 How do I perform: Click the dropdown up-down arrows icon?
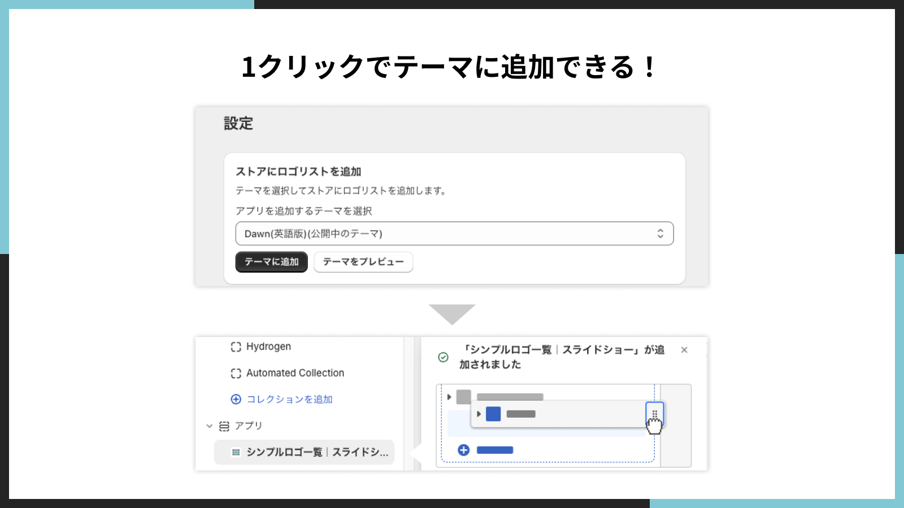pyautogui.click(x=660, y=234)
